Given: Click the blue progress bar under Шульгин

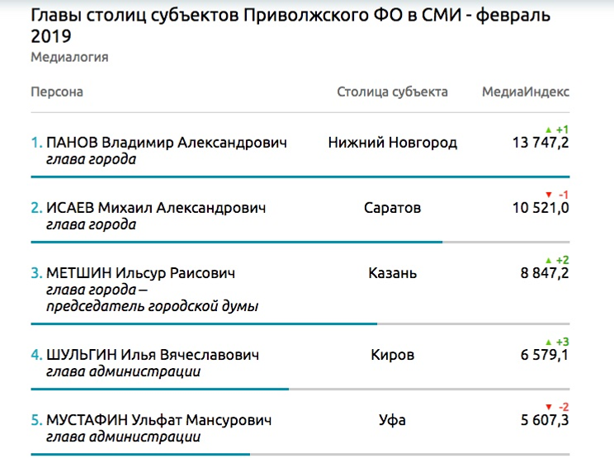Looking at the screenshot, I should click(x=160, y=388).
